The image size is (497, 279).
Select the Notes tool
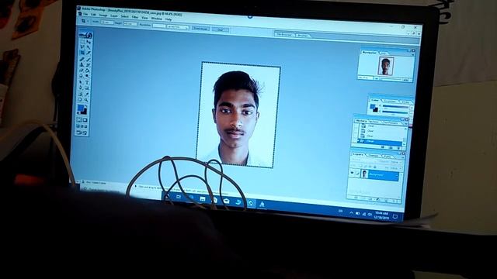[81, 94]
